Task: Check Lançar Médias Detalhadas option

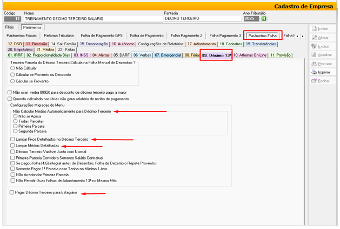Action: click(12, 146)
